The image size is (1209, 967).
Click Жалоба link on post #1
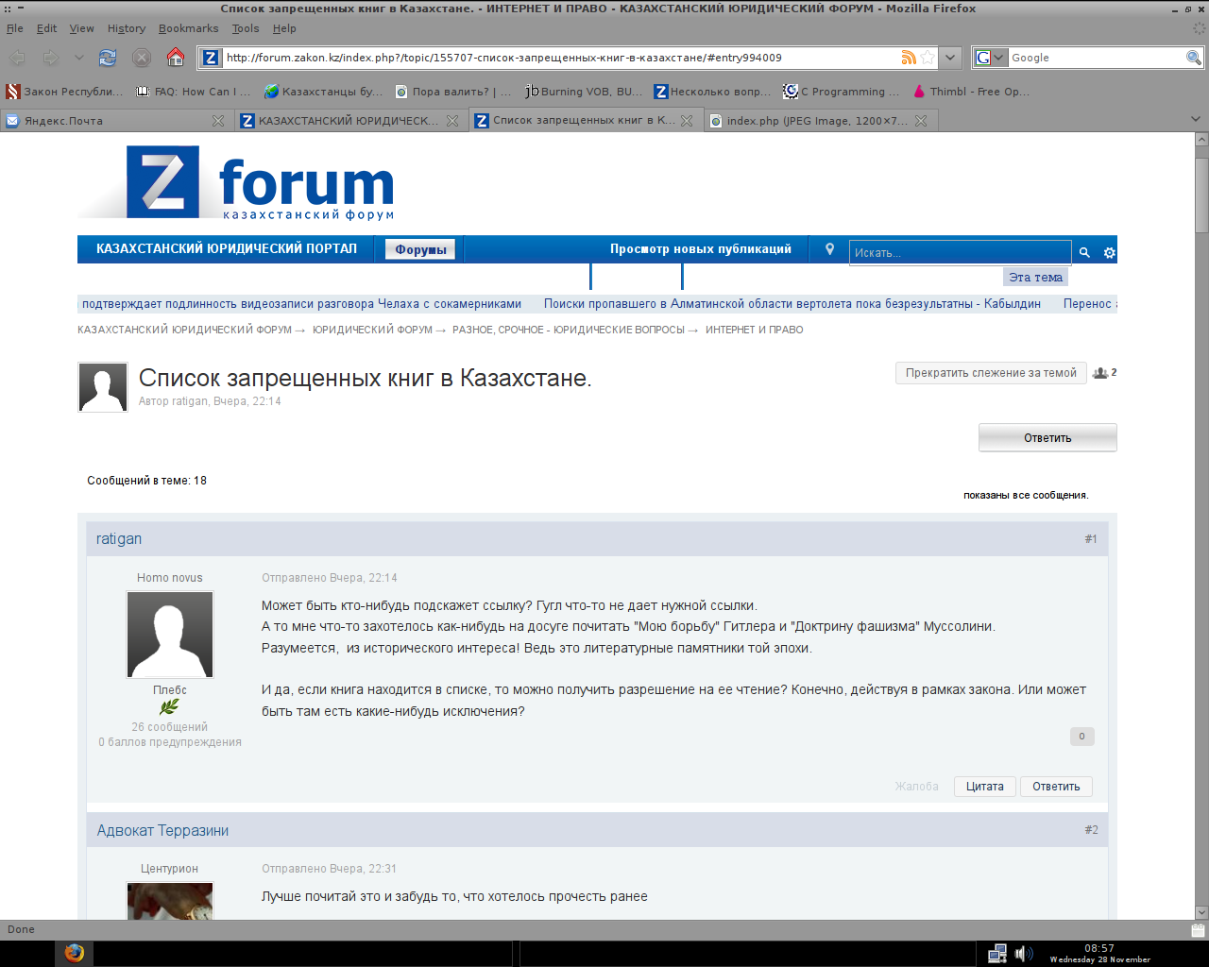point(917,787)
